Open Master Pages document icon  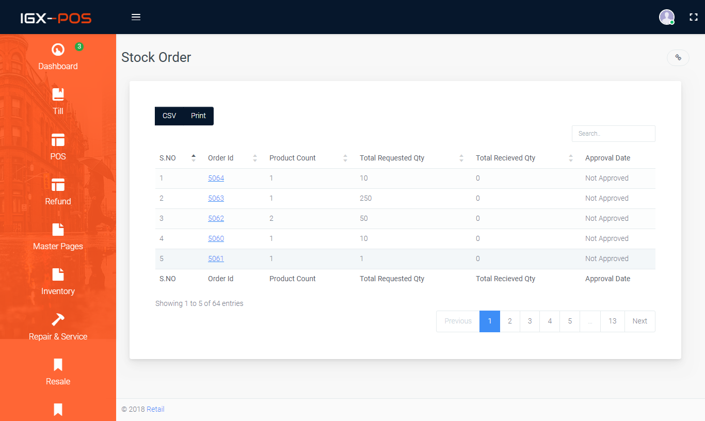58,230
